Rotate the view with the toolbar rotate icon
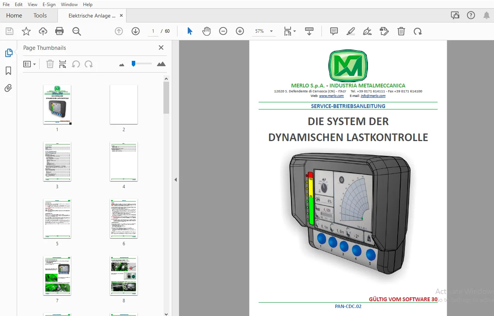This screenshot has height=316, width=494. click(x=418, y=31)
